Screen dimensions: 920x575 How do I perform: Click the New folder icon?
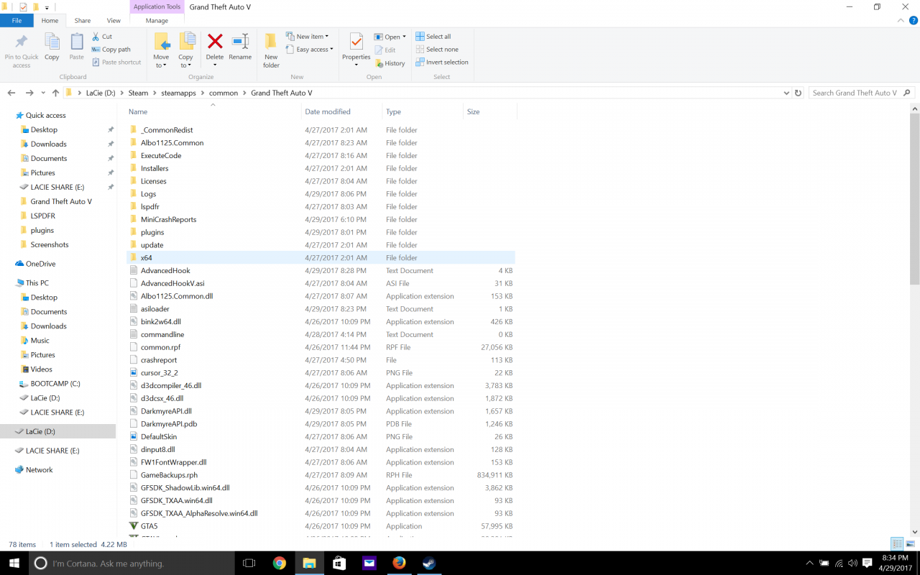point(271,49)
